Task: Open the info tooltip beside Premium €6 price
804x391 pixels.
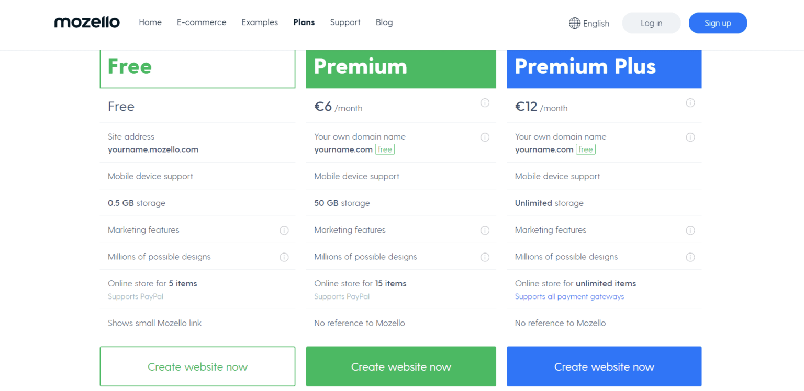Action: pyautogui.click(x=485, y=103)
